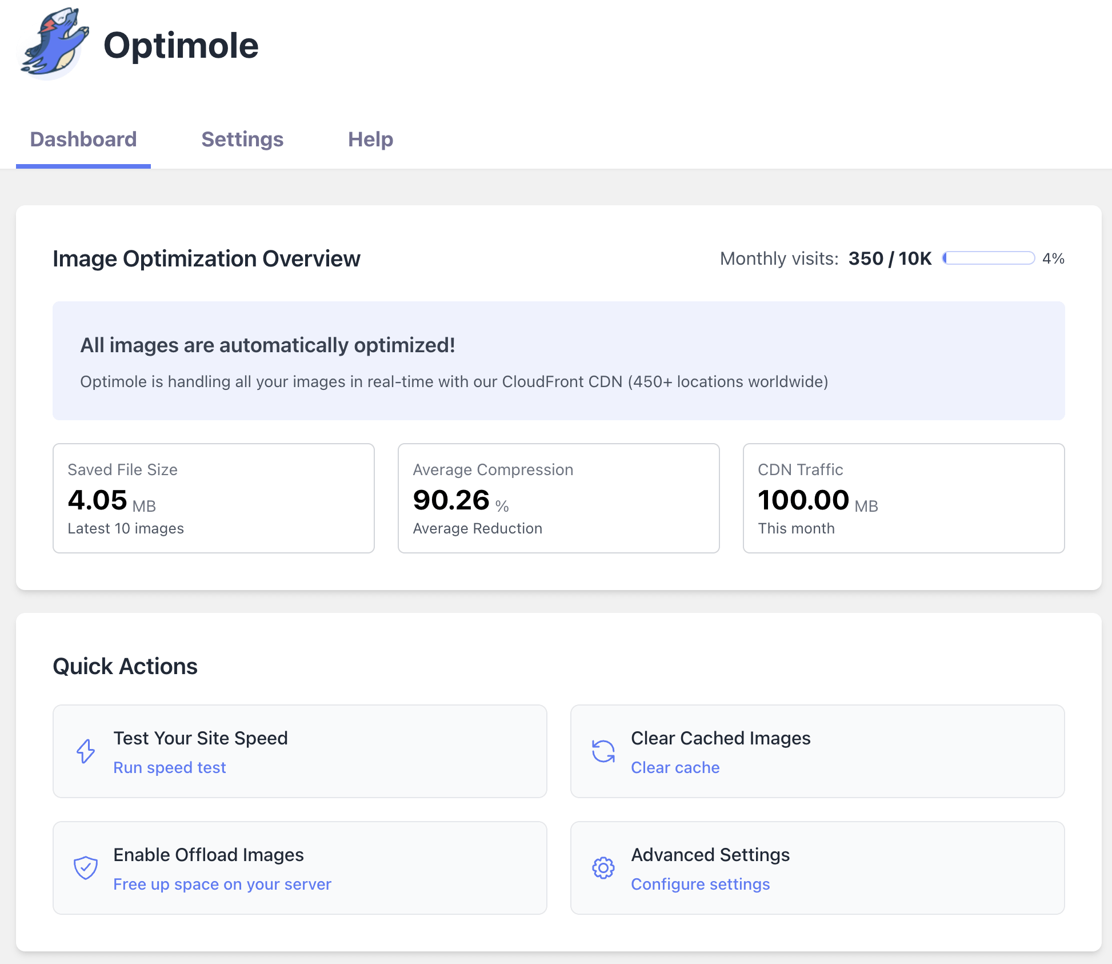Click the shield checkmark offload icon

pyautogui.click(x=86, y=868)
